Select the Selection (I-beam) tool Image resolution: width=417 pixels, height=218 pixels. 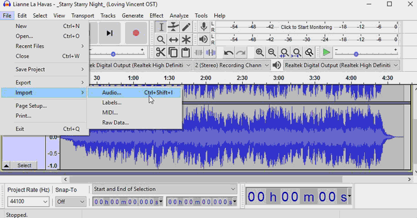coord(160,27)
